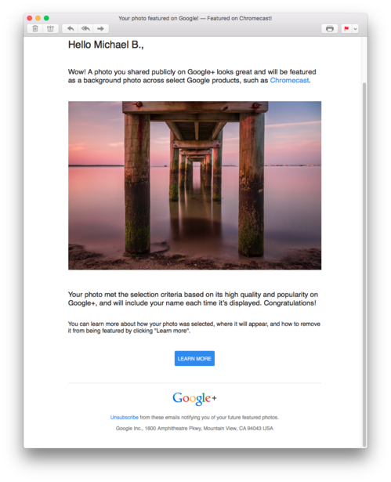
Task: Click the pier sunset photo
Action: click(x=194, y=186)
